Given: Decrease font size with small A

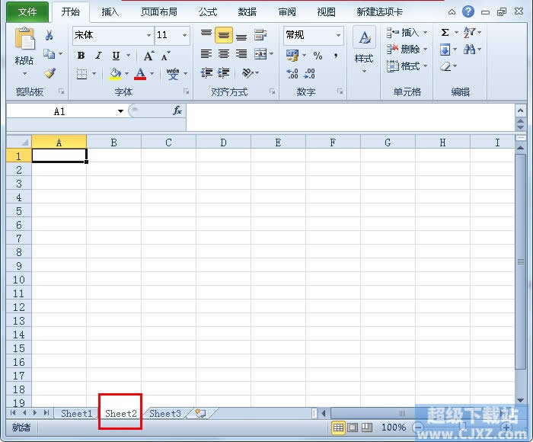Looking at the screenshot, I should (165, 56).
